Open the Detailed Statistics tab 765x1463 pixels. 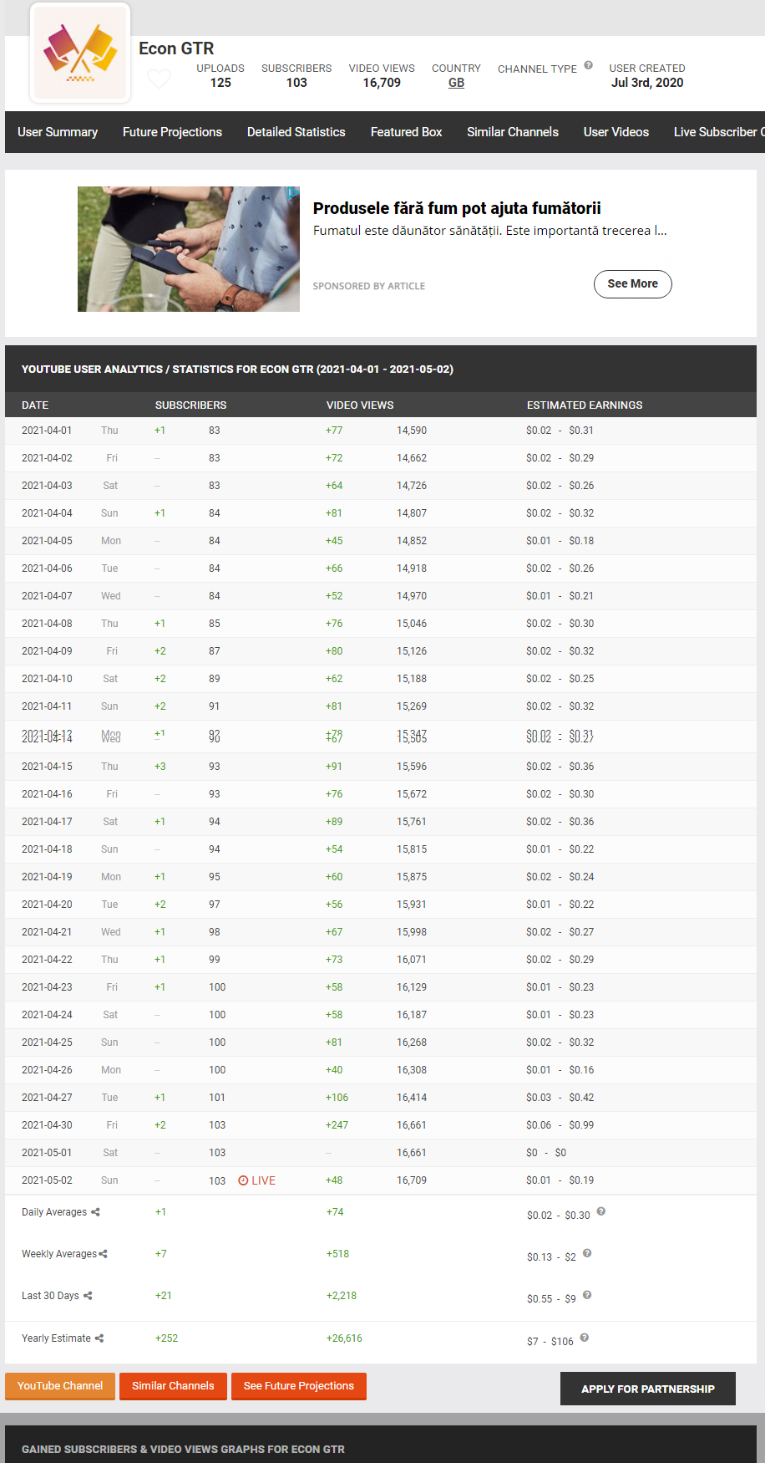pos(296,132)
